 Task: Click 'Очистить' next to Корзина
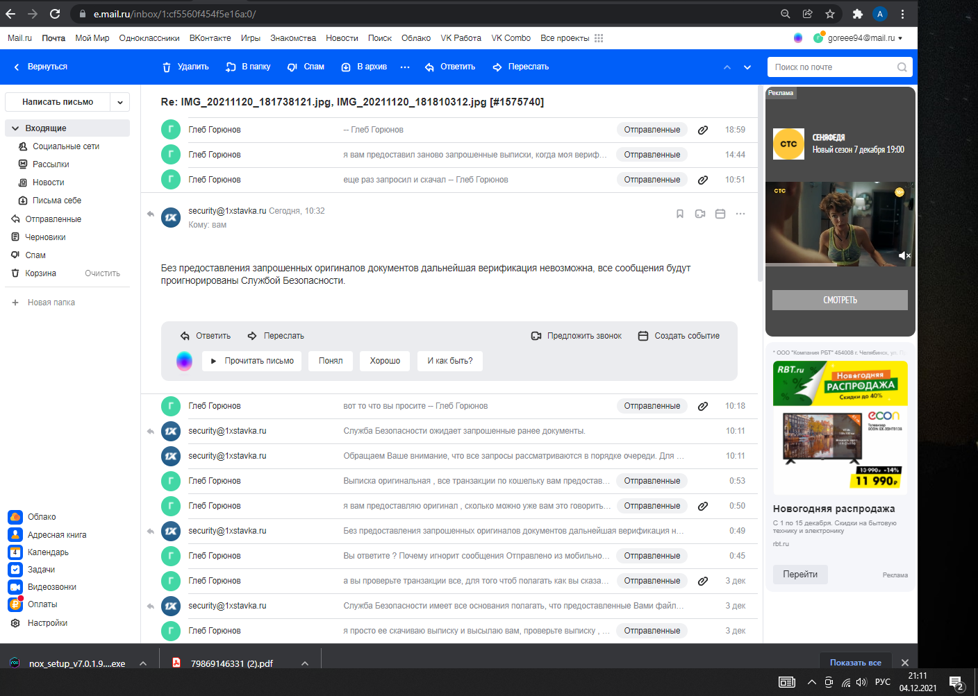[x=102, y=273]
